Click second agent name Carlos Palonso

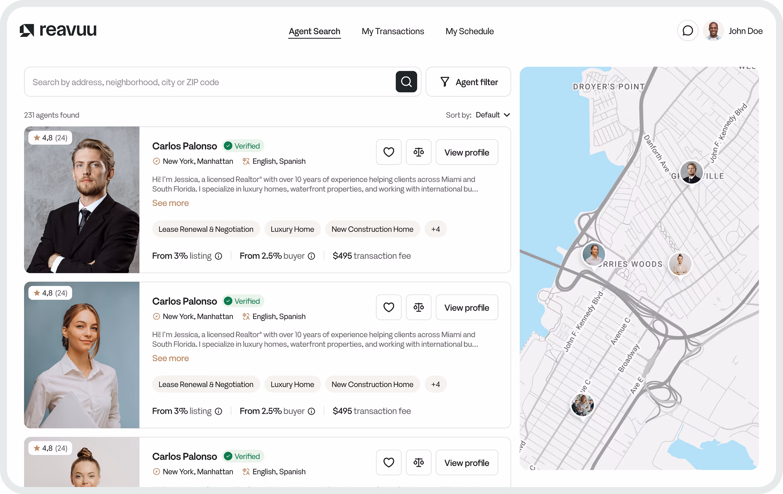[184, 301]
